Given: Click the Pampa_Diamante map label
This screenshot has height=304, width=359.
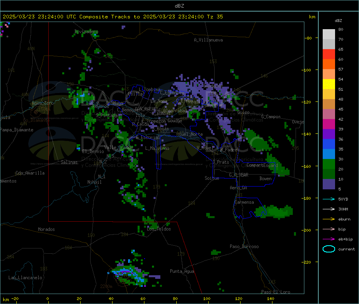Looking at the screenshot, I should coord(16,130).
